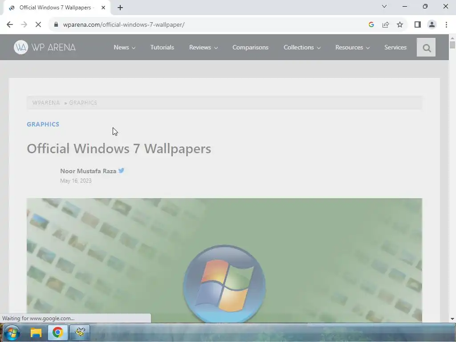Expand the Reviews menu
The width and height of the screenshot is (456, 342).
(203, 47)
